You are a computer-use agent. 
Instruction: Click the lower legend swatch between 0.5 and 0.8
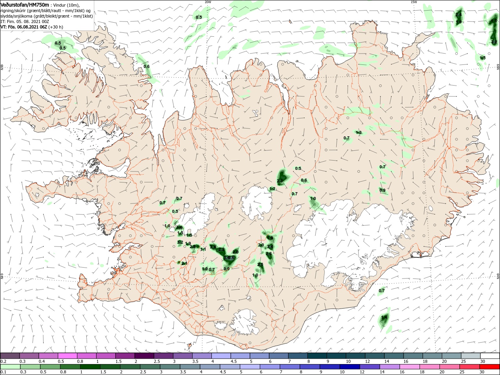click(x=50, y=367)
